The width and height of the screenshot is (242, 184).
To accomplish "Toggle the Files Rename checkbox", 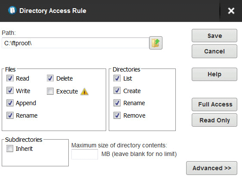I will [x=10, y=115].
